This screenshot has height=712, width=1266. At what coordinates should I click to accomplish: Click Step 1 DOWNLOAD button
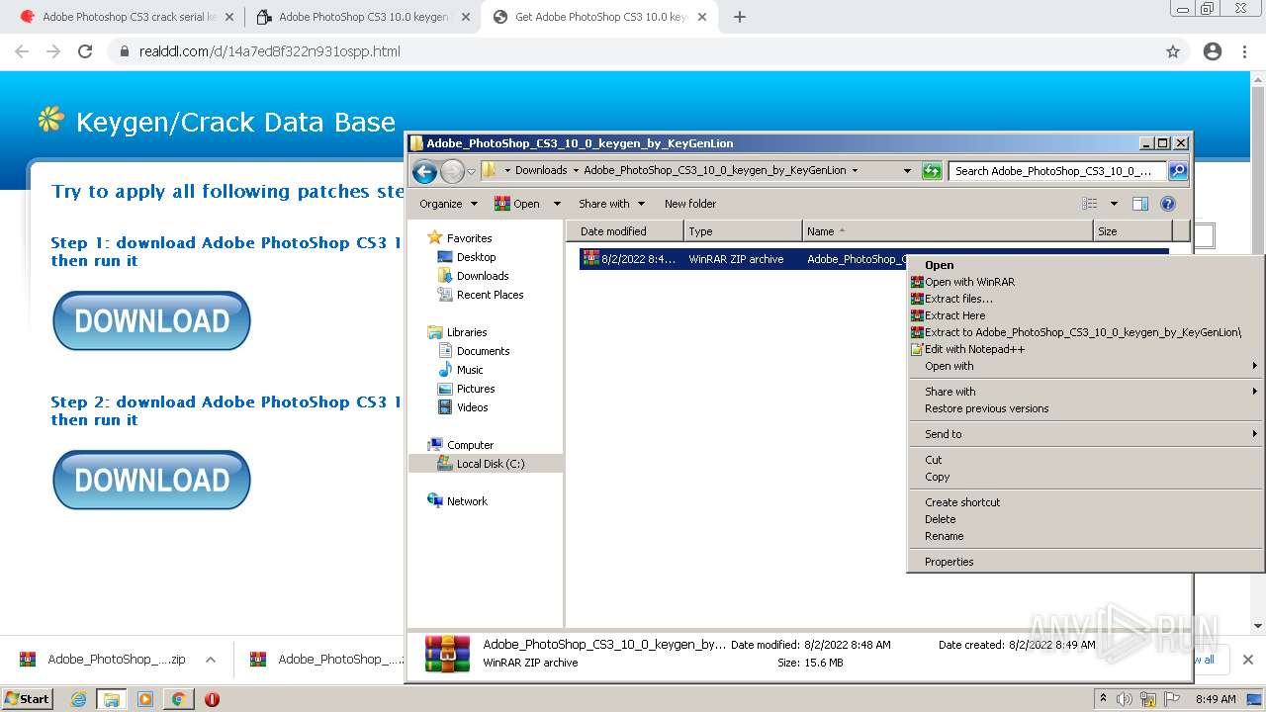pos(151,320)
